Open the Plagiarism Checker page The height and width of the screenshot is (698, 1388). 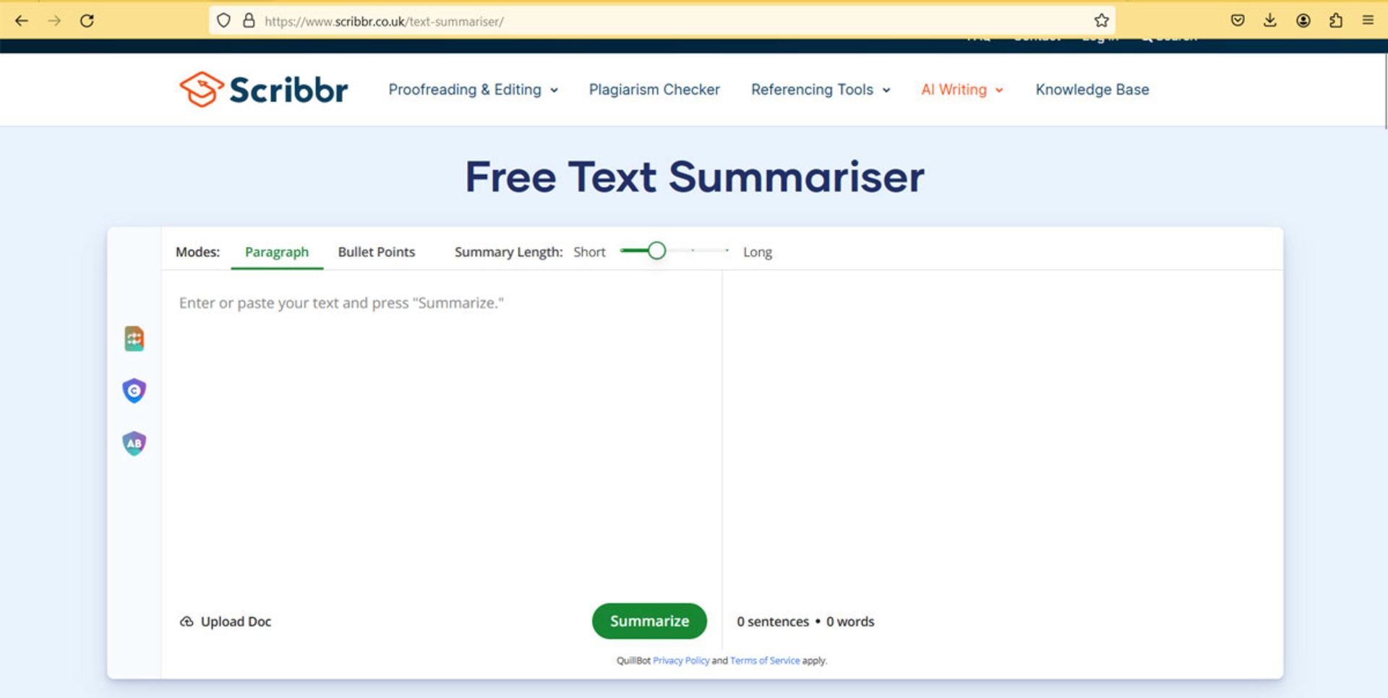tap(654, 90)
